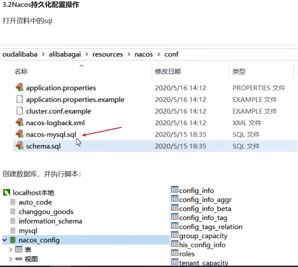This screenshot has height=267, width=298.
Task: Go to alibabagai folder in breadcrumb
Action: (x=65, y=55)
